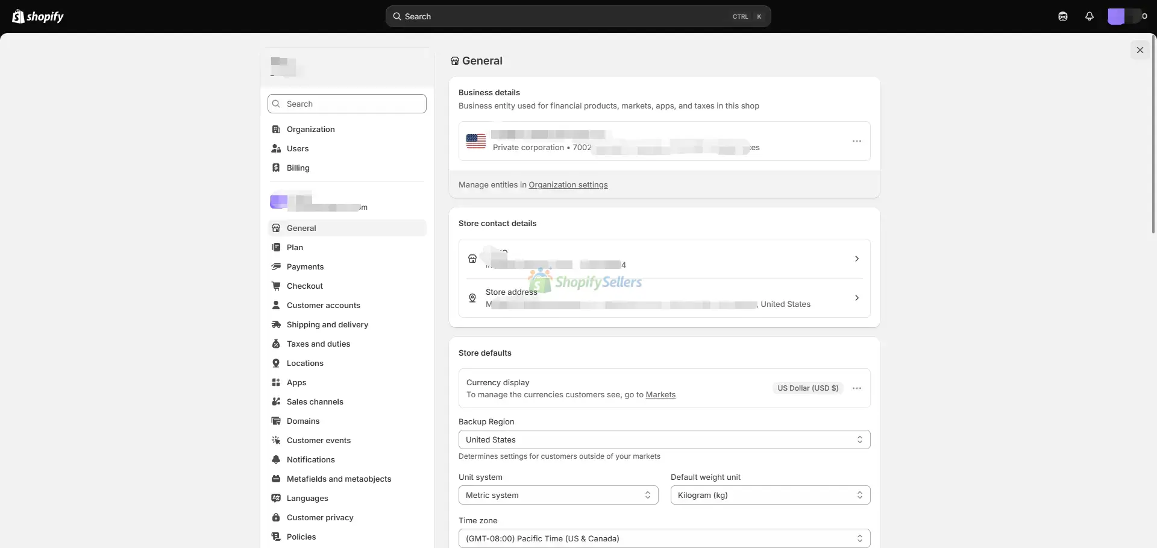Follow the Markets link

tap(660, 395)
